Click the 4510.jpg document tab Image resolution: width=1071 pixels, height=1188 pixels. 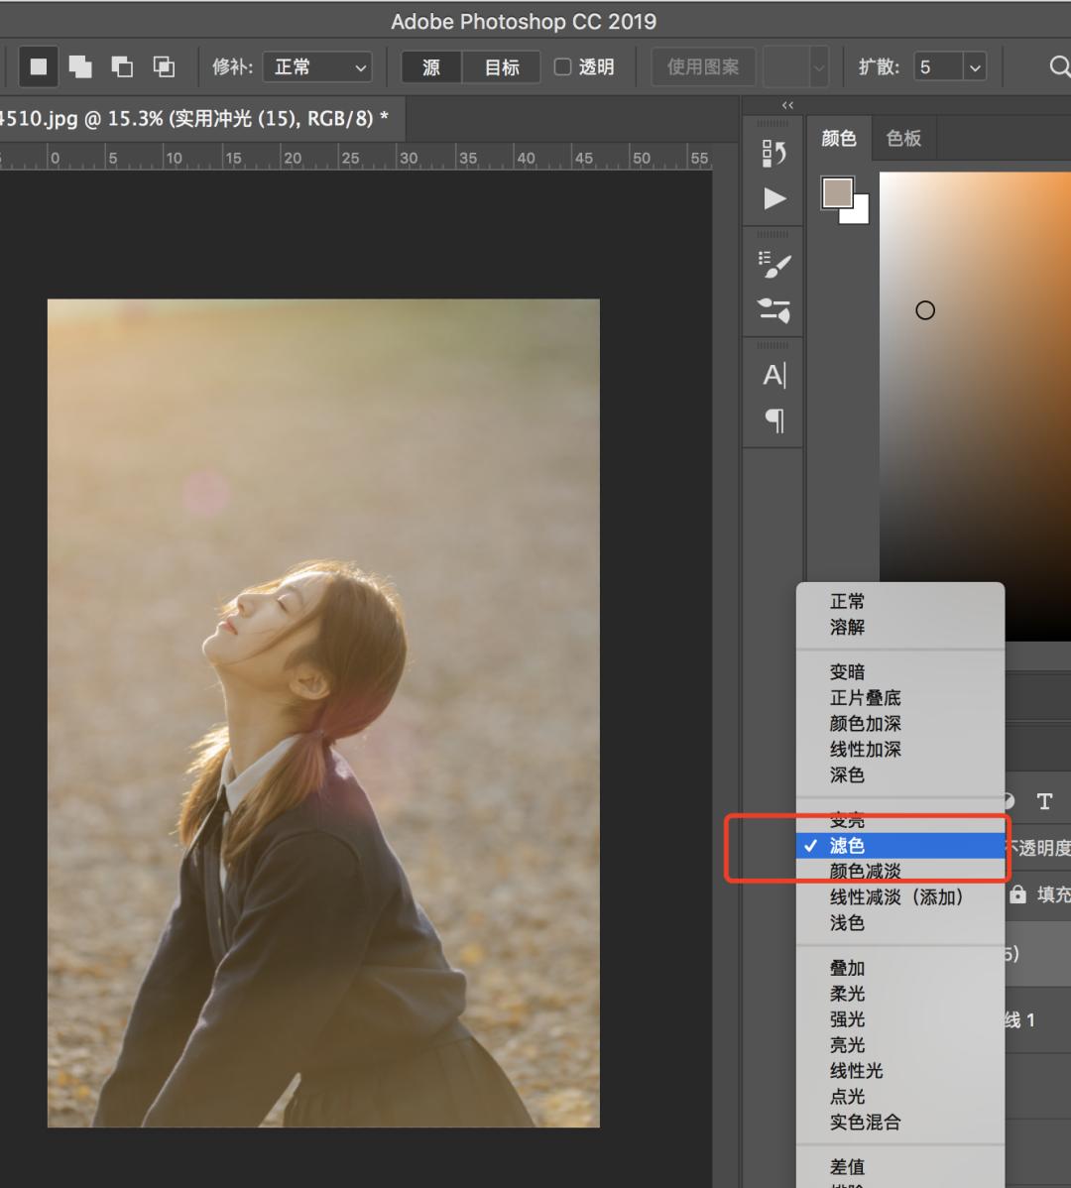click(x=193, y=119)
